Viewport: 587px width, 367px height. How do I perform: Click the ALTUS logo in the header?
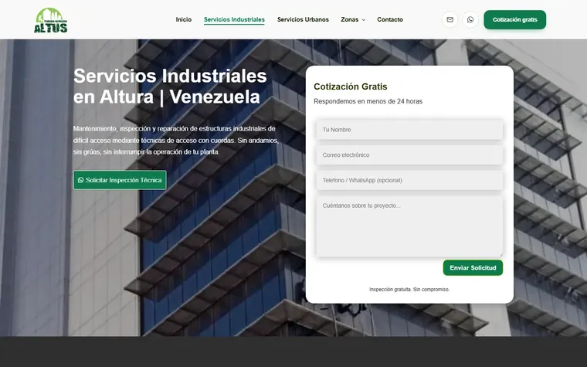51,20
